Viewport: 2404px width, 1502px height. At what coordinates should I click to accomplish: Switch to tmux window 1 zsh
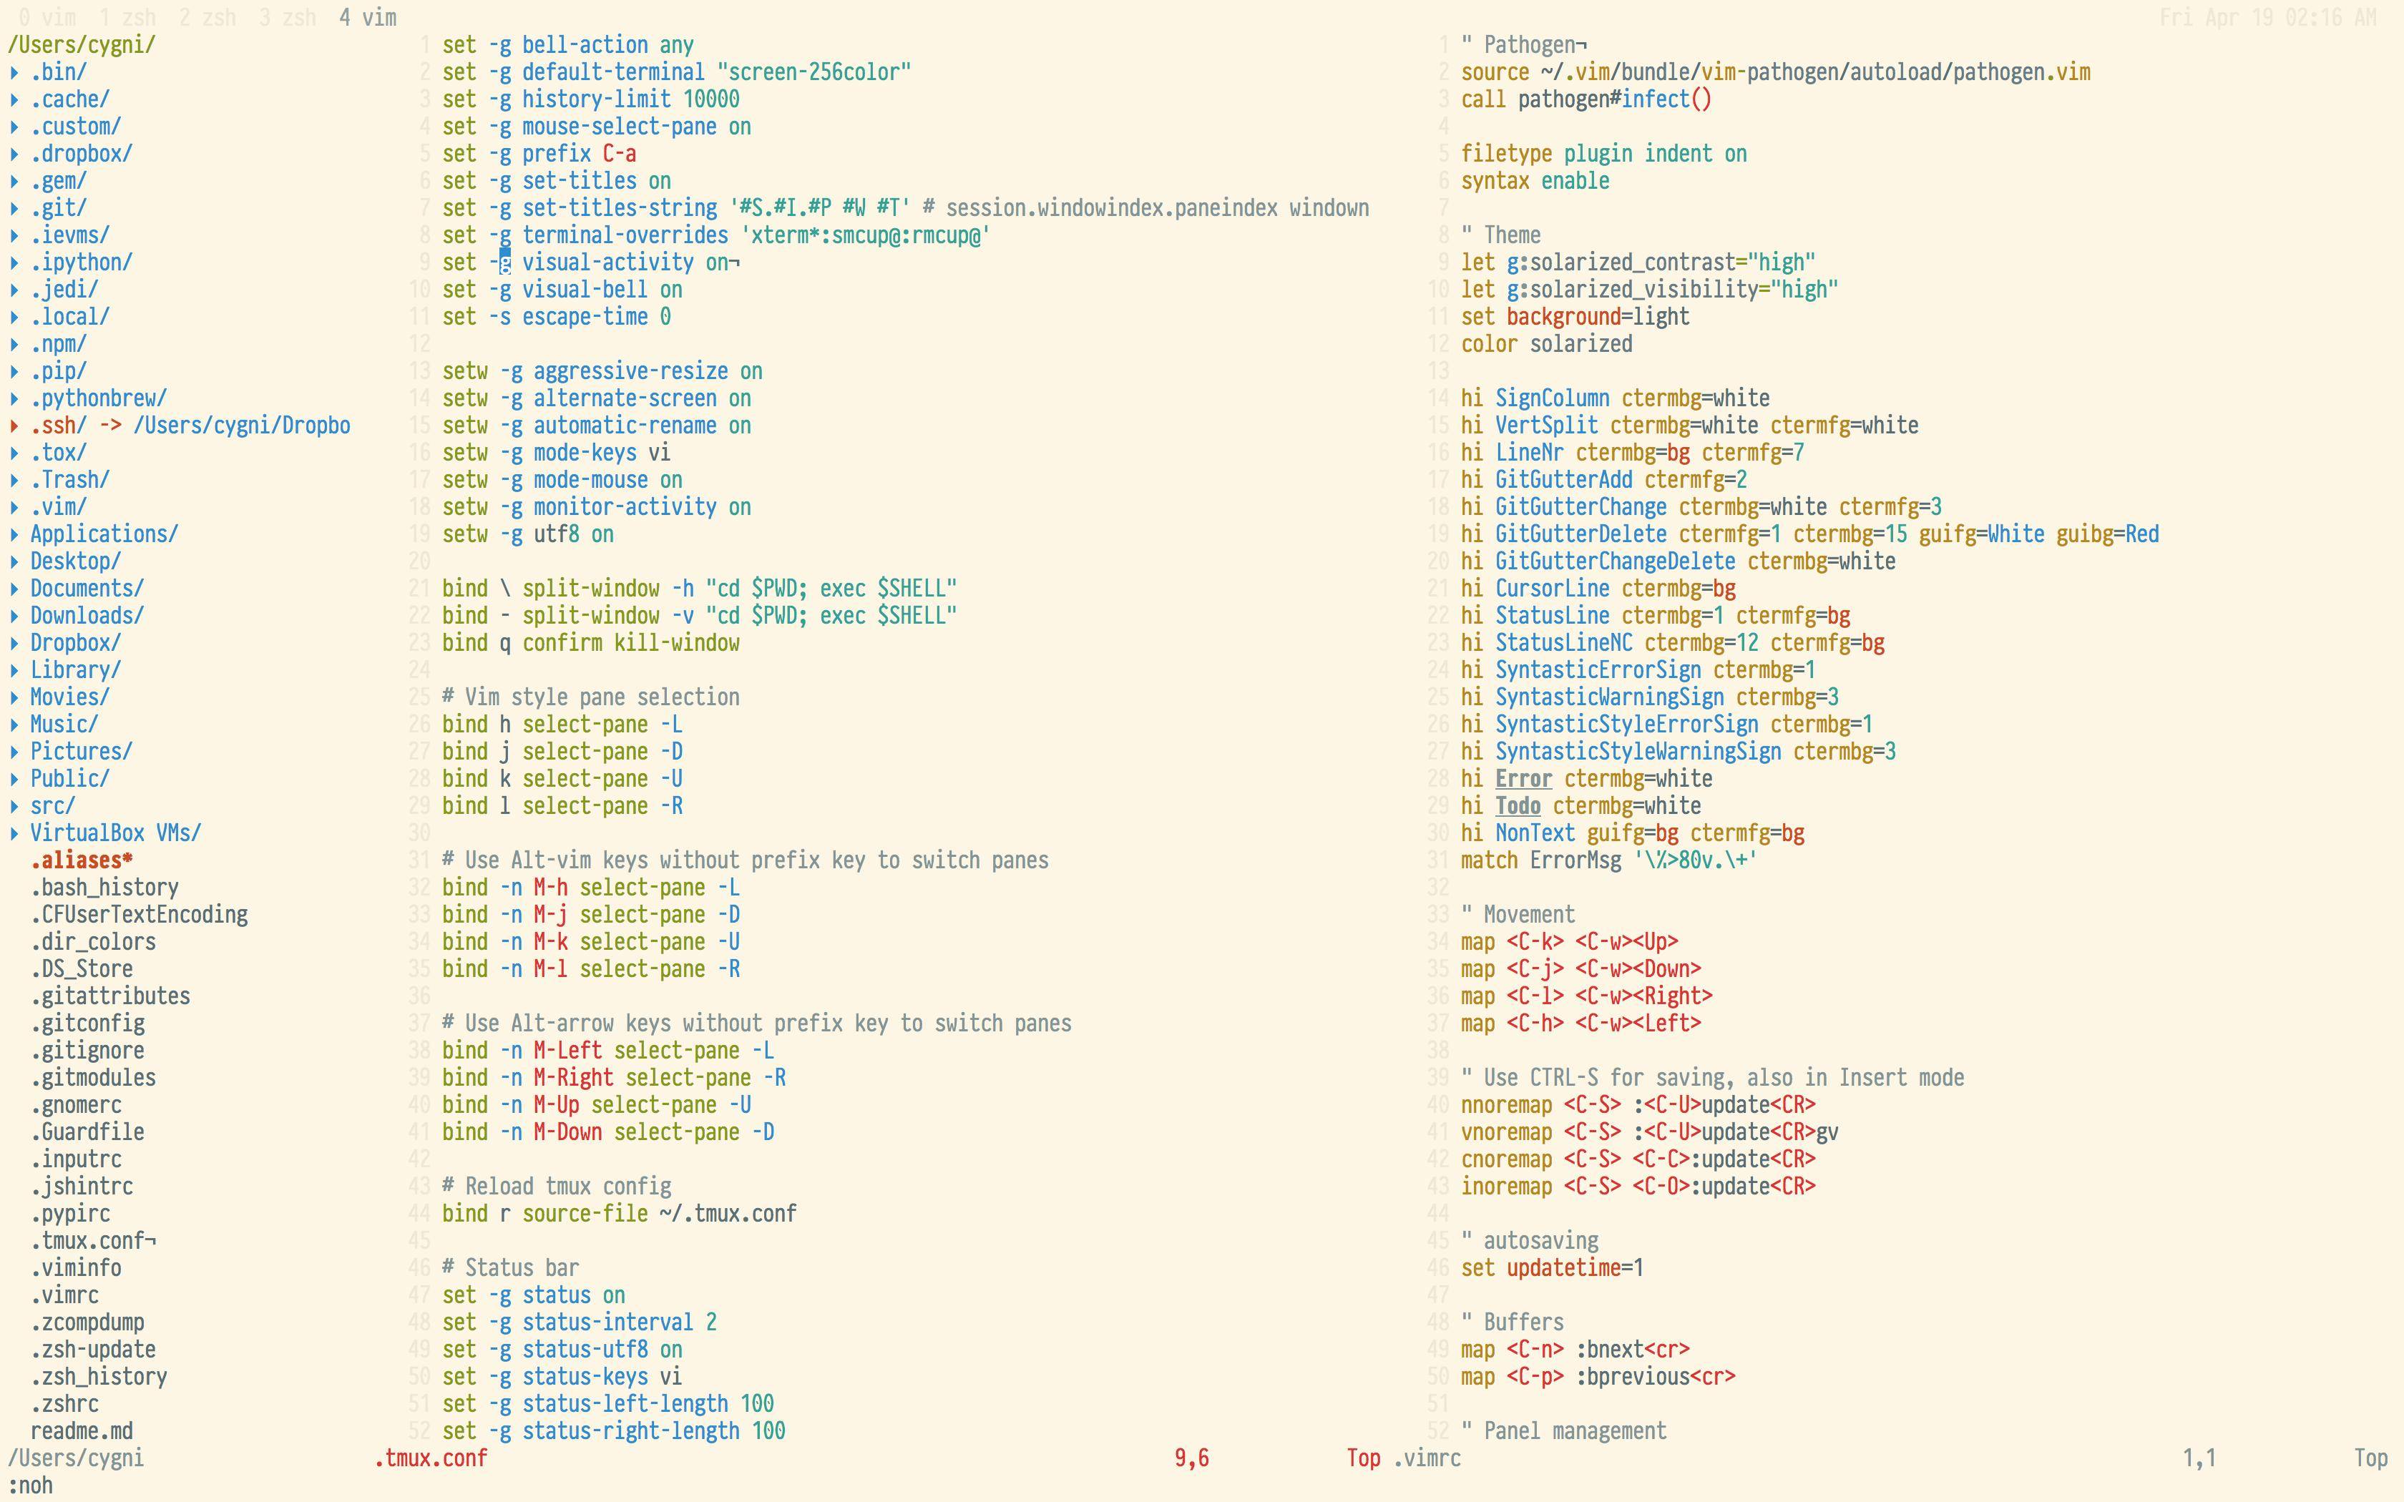click(x=128, y=18)
